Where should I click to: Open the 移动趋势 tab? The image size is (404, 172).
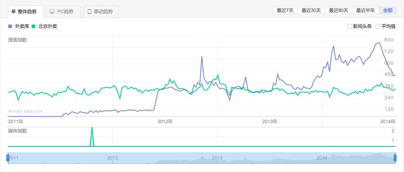(101, 12)
